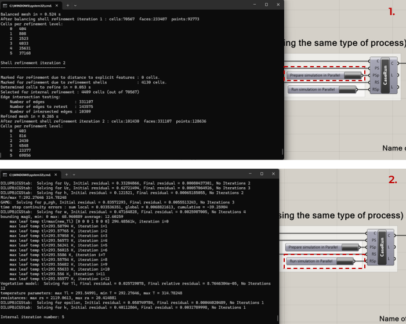Toggle lower Run simulation in Parallel switch

click(345, 261)
